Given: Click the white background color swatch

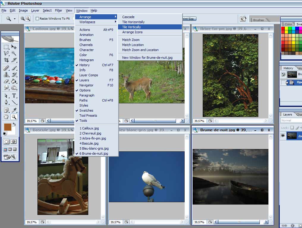Looking at the screenshot, I should [13, 132].
